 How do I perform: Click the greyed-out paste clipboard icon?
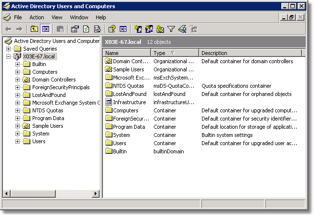(x=60, y=29)
